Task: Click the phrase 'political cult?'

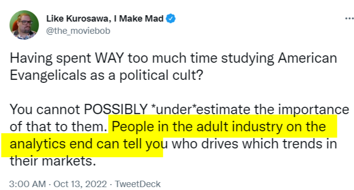Action: coord(161,75)
